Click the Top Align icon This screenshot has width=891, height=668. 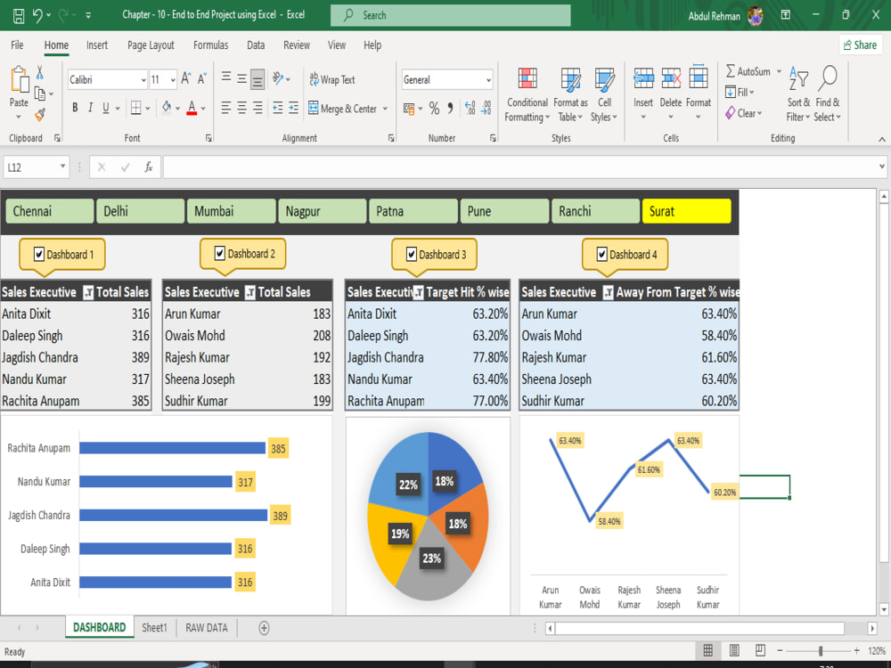(x=226, y=77)
